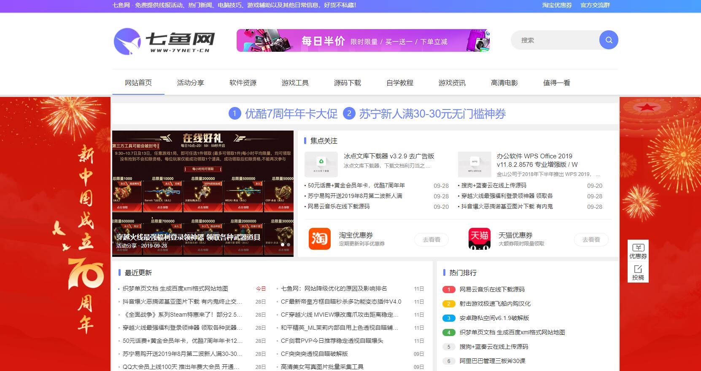The width and height of the screenshot is (701, 371).
Task: Open 50元话费+黄金会员年卡 in 最近更新 list
Action: pos(182,341)
